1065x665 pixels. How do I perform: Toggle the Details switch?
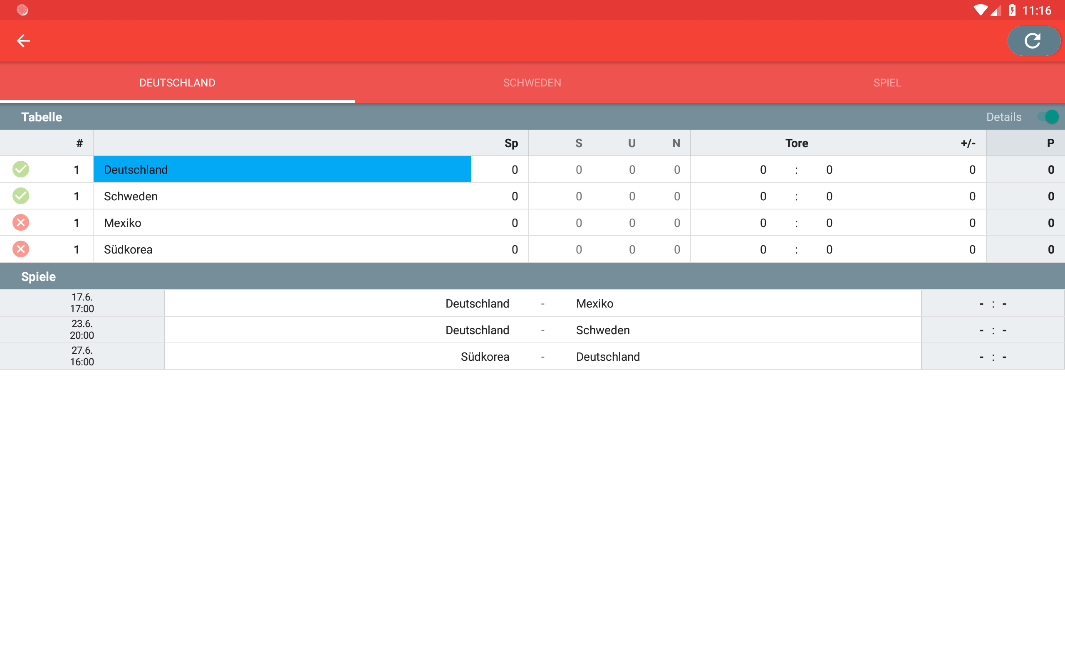click(1048, 117)
